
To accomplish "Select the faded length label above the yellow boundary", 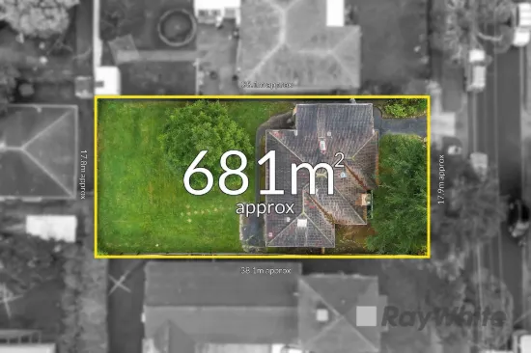I will pyautogui.click(x=266, y=85).
